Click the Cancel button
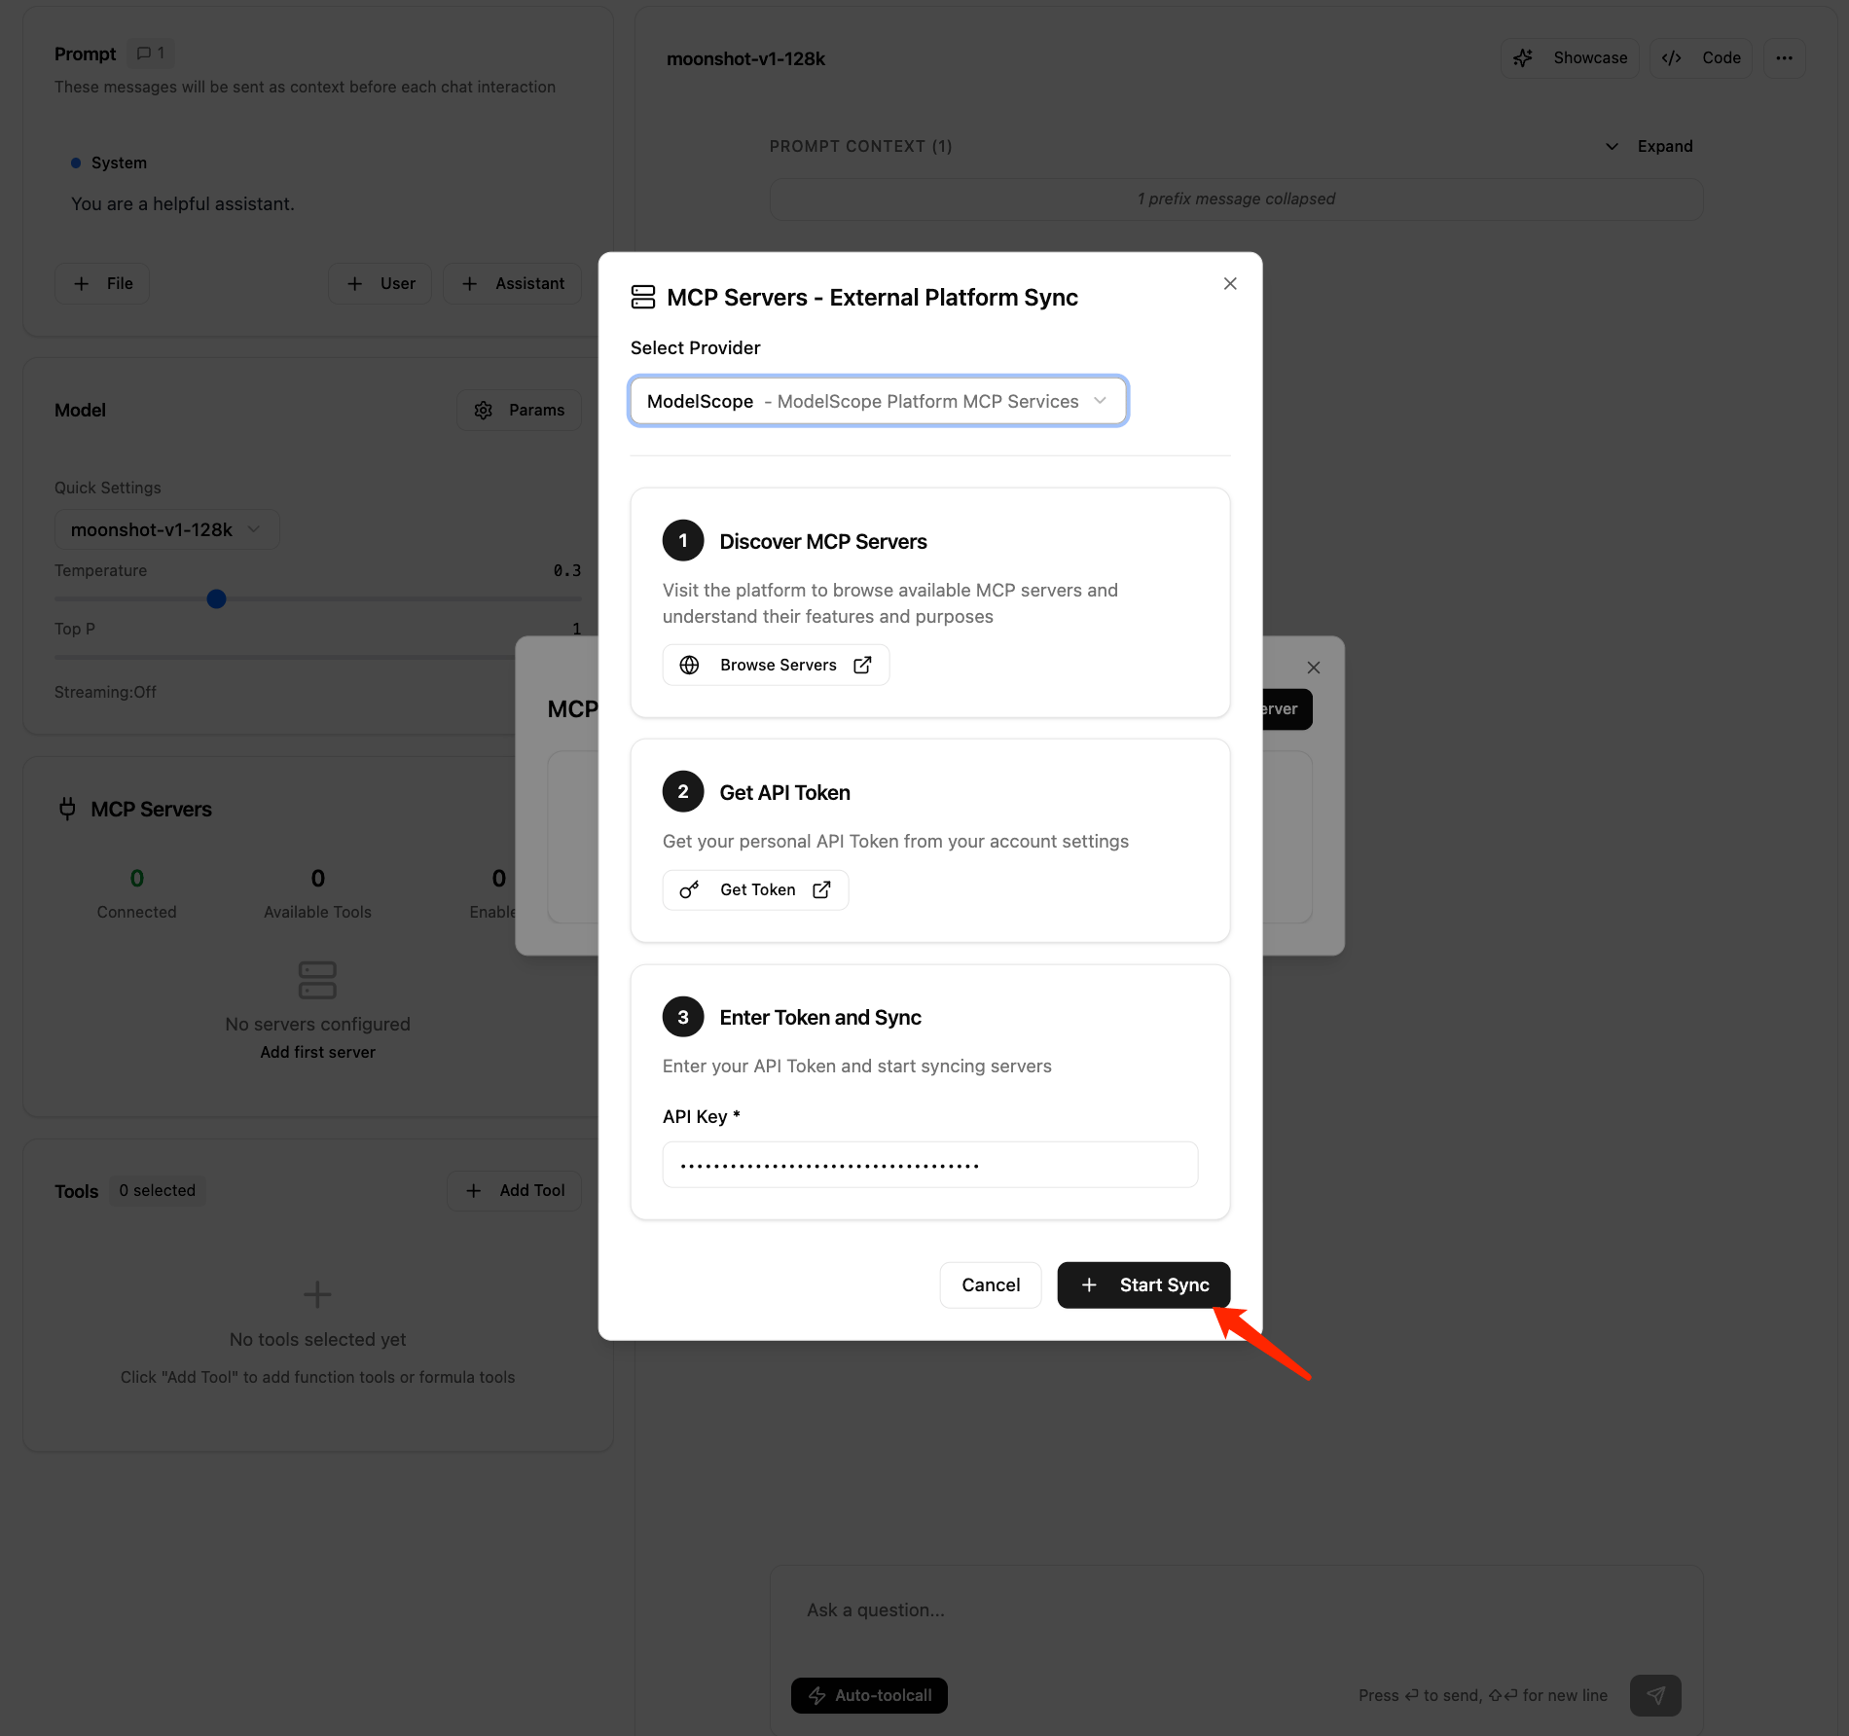 (x=991, y=1285)
